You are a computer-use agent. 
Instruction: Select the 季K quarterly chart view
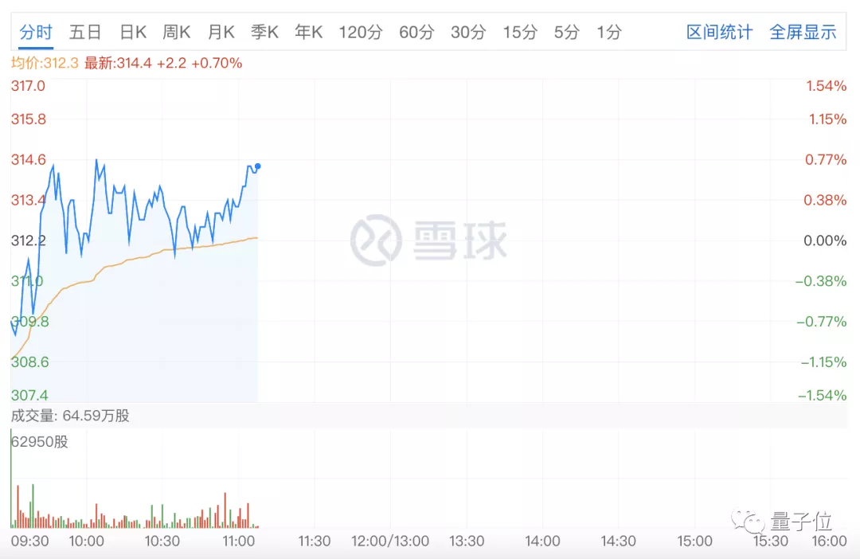(264, 32)
